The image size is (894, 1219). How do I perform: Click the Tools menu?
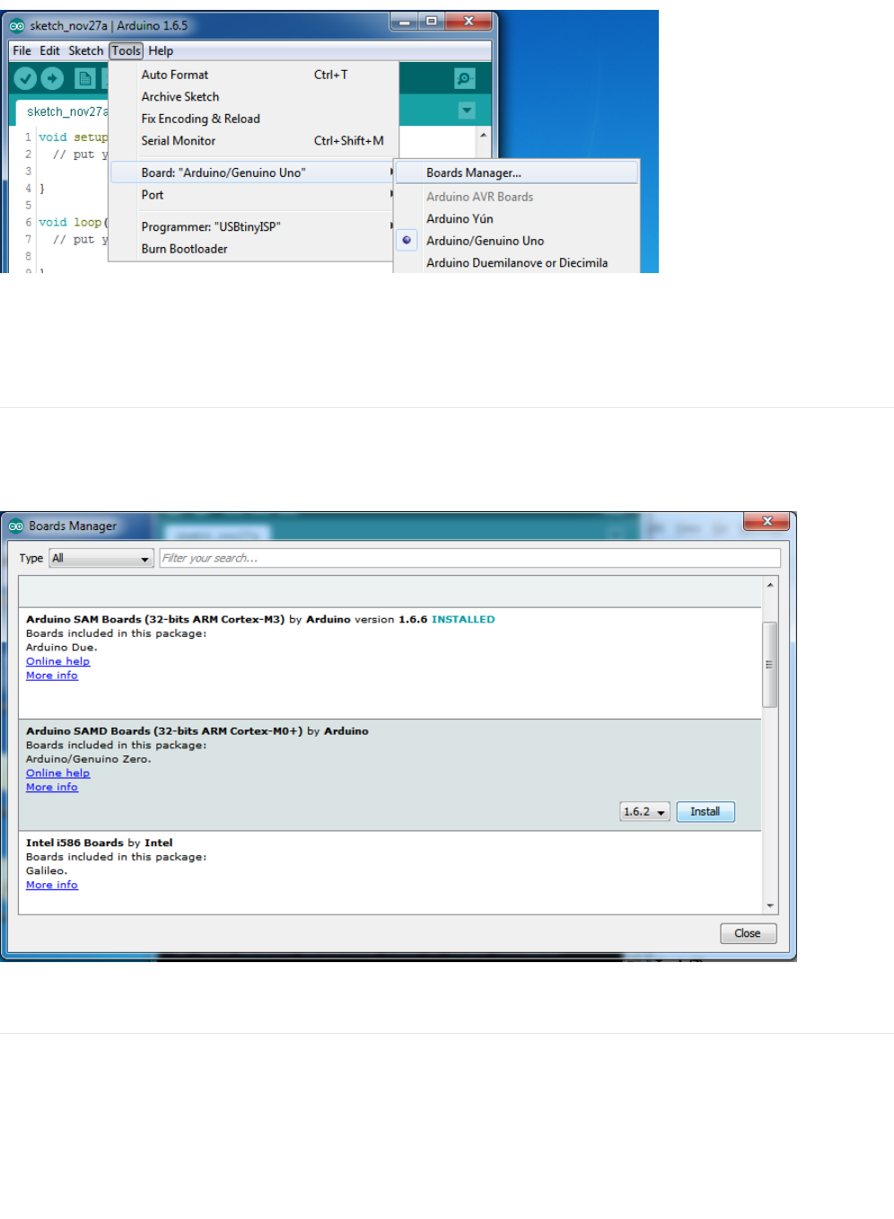coord(127,51)
